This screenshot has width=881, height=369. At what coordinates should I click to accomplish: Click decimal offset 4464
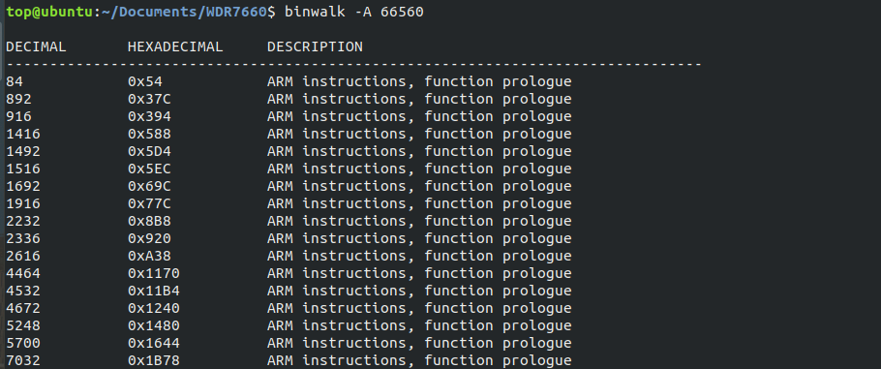tap(23, 273)
